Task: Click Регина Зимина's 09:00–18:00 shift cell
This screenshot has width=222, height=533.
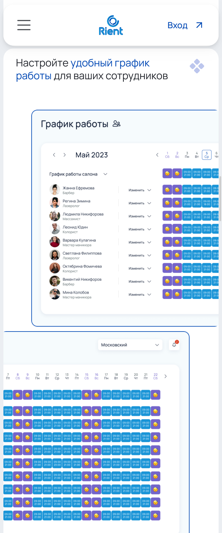Action: [x=207, y=203]
